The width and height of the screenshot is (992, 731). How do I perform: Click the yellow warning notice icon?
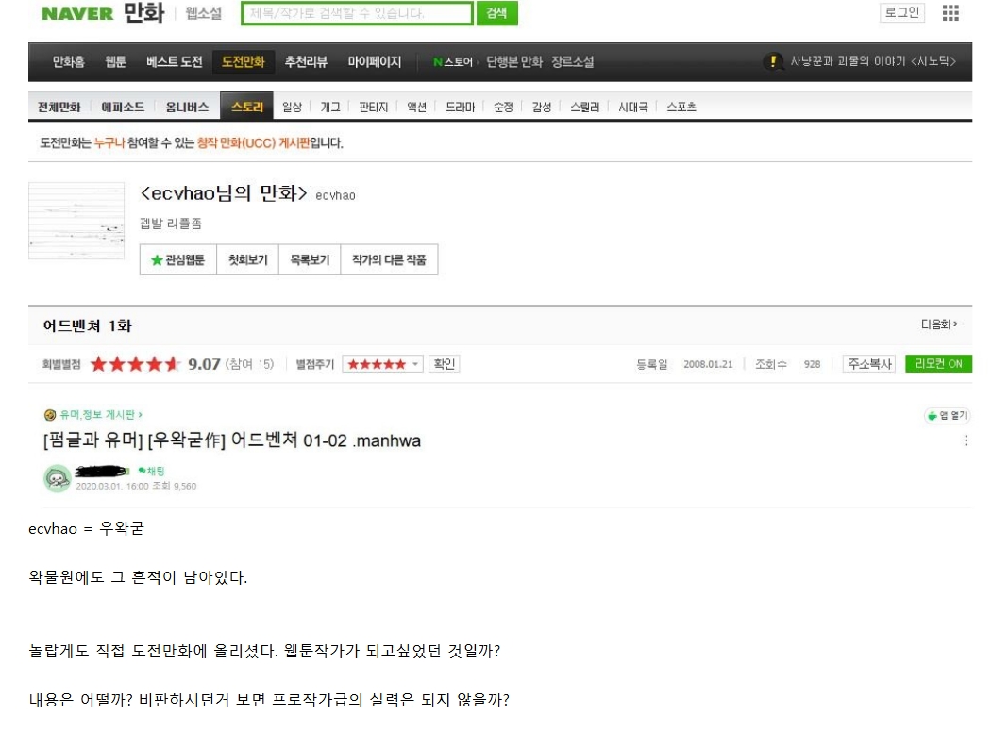[x=774, y=61]
